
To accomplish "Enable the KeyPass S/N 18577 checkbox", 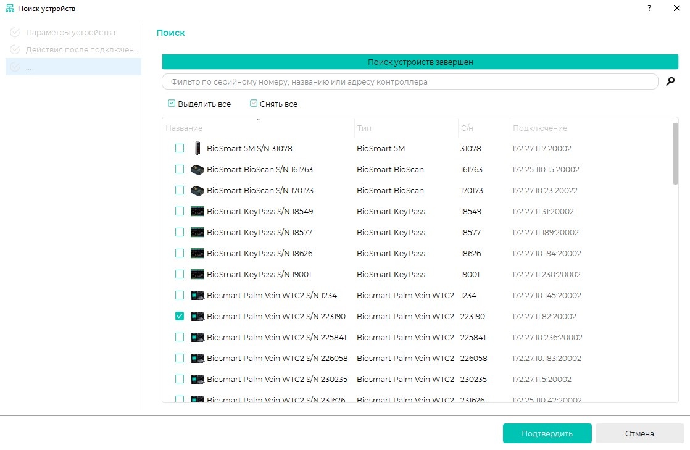I will (180, 233).
